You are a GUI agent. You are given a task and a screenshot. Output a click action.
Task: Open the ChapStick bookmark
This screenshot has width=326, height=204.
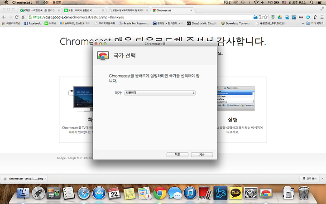(x=202, y=23)
